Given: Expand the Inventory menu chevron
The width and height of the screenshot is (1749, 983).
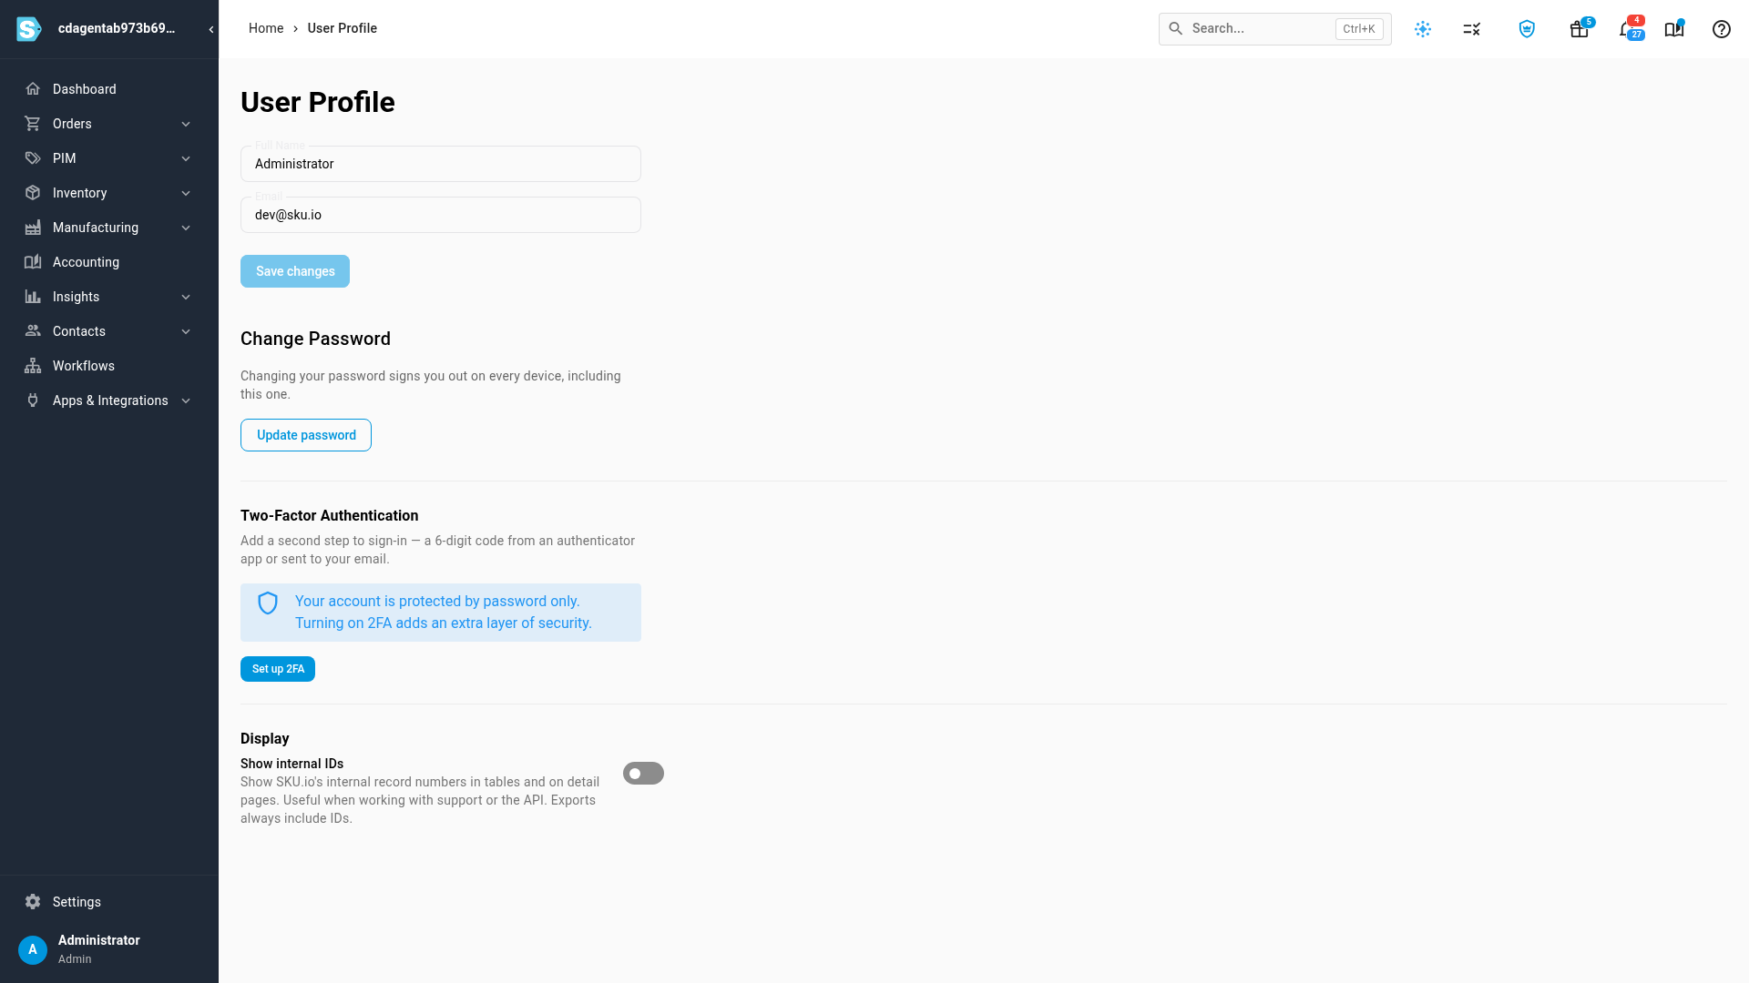Looking at the screenshot, I should point(186,193).
